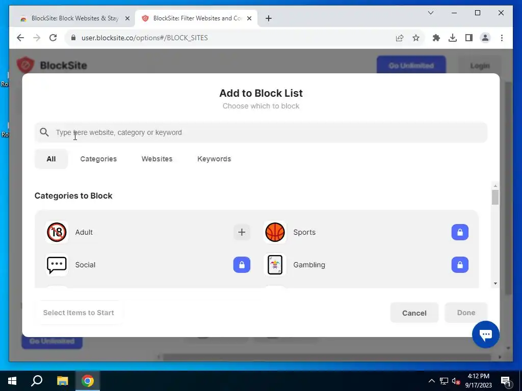Click the lock icon next to Gambling

pyautogui.click(x=460, y=265)
